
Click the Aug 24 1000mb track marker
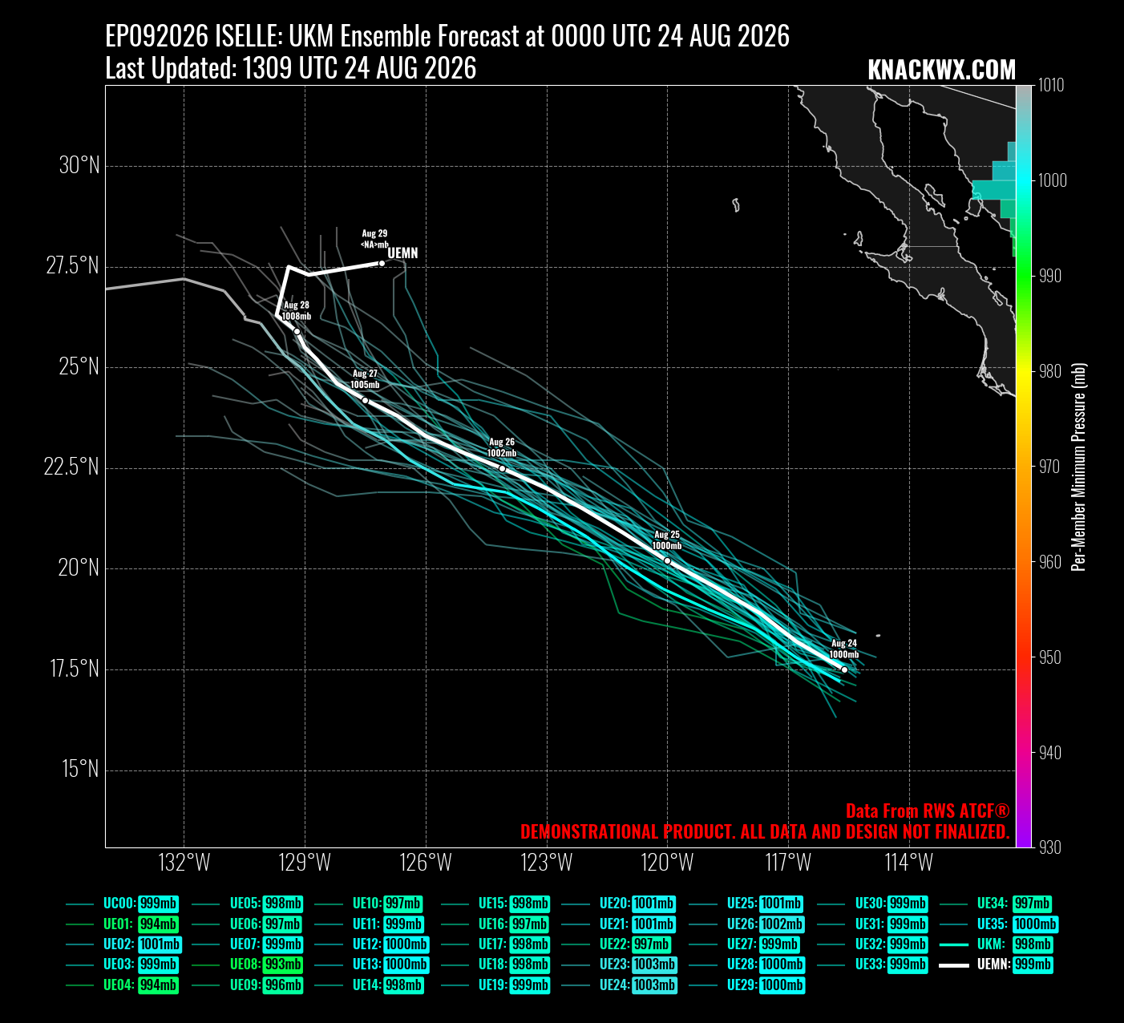(844, 670)
